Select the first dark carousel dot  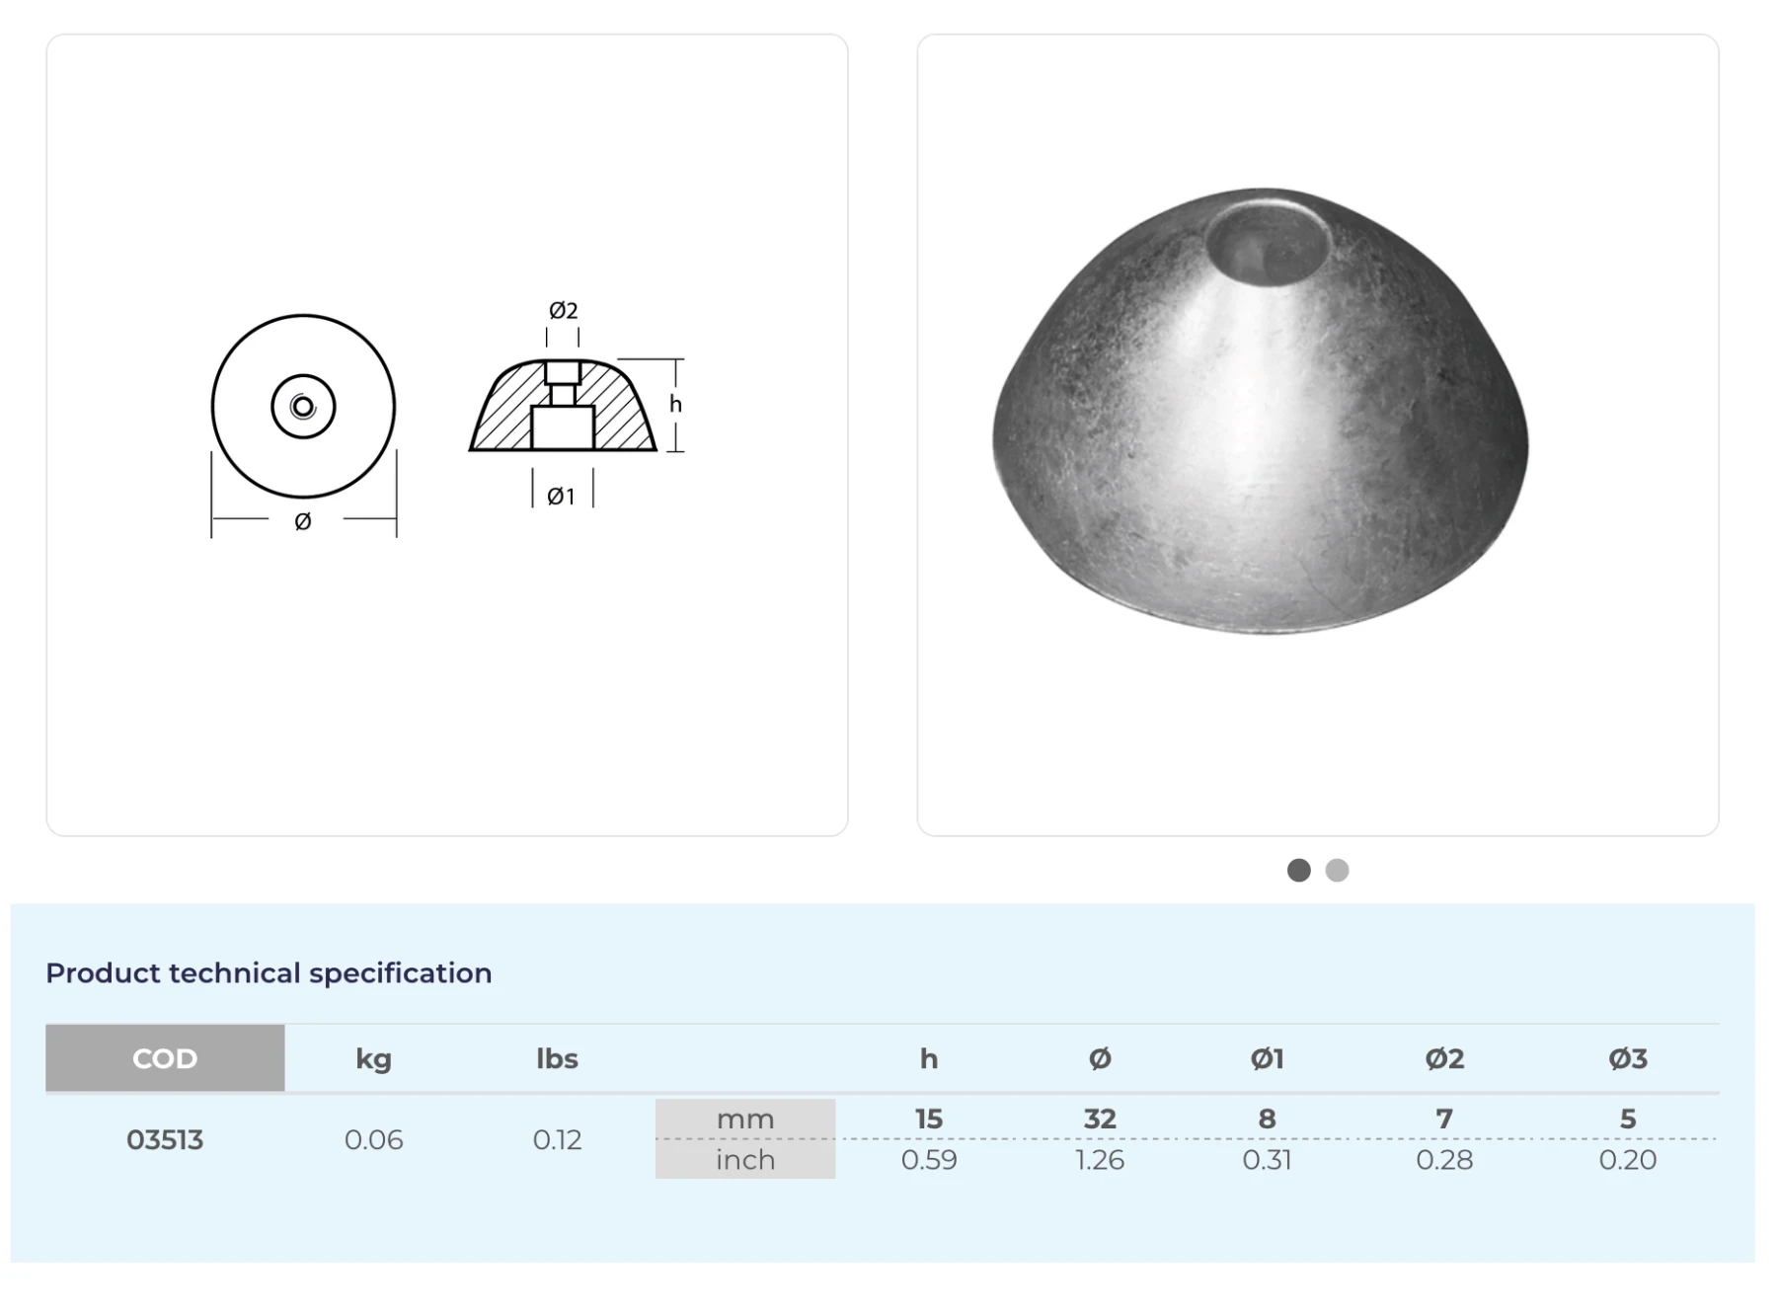(x=1298, y=870)
